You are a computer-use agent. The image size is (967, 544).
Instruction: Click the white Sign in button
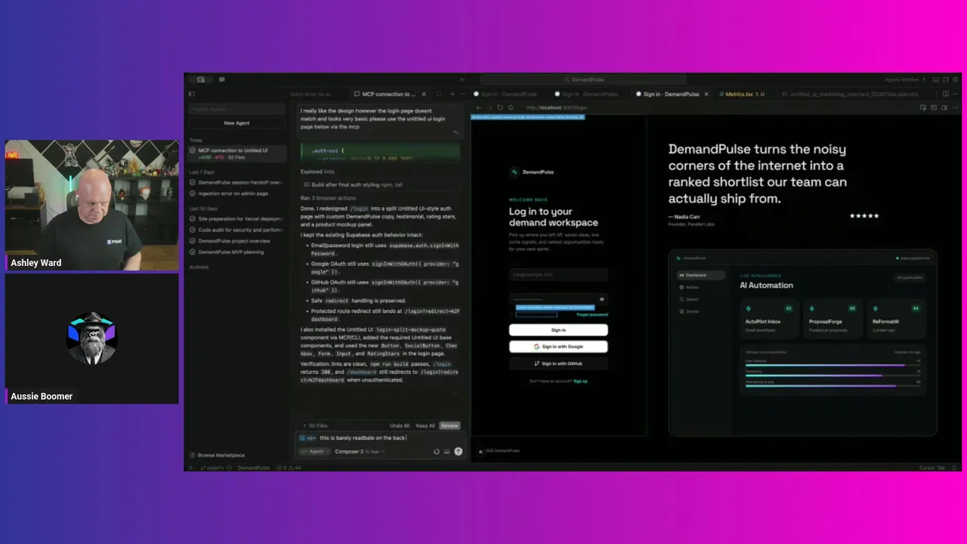tap(558, 330)
